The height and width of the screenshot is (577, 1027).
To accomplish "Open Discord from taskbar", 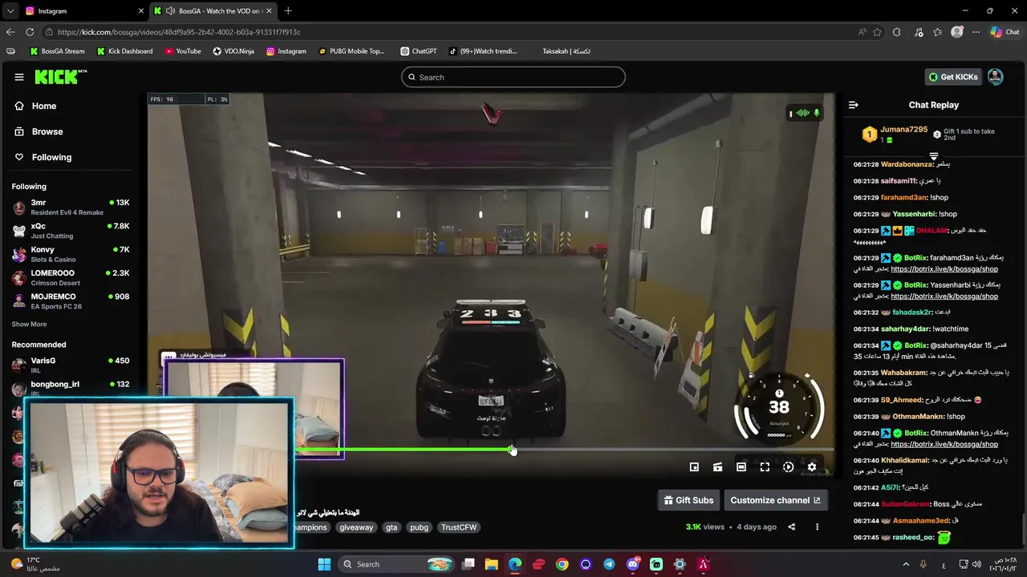I will (633, 564).
